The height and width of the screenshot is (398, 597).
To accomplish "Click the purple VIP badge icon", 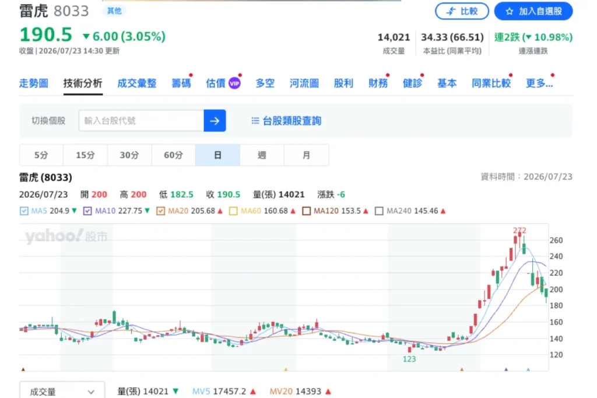I will pyautogui.click(x=234, y=83).
